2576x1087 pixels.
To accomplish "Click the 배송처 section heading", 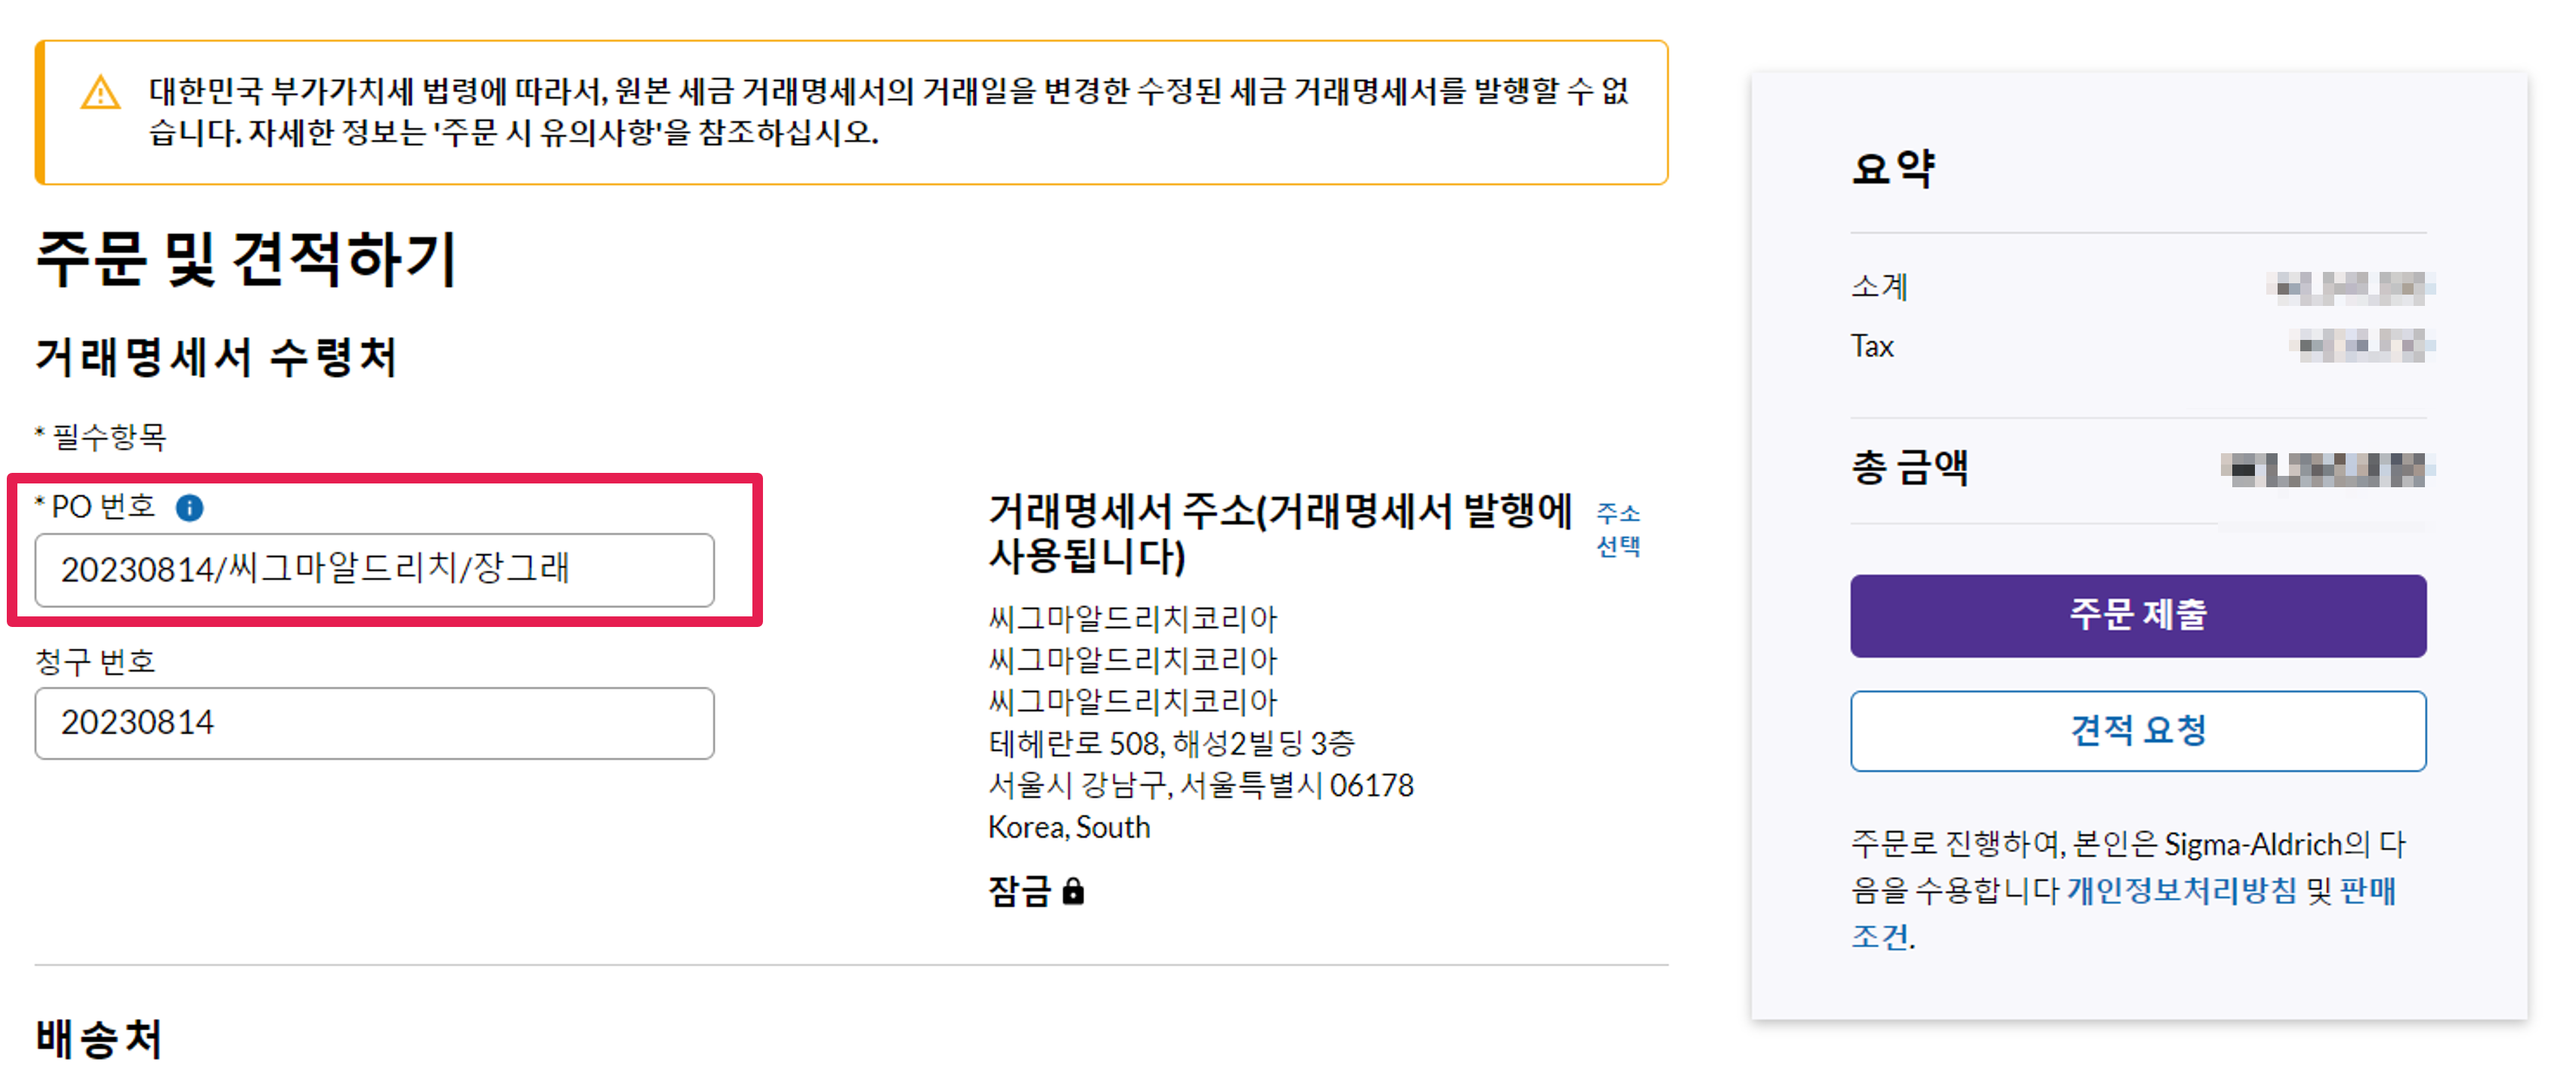I will (98, 1038).
